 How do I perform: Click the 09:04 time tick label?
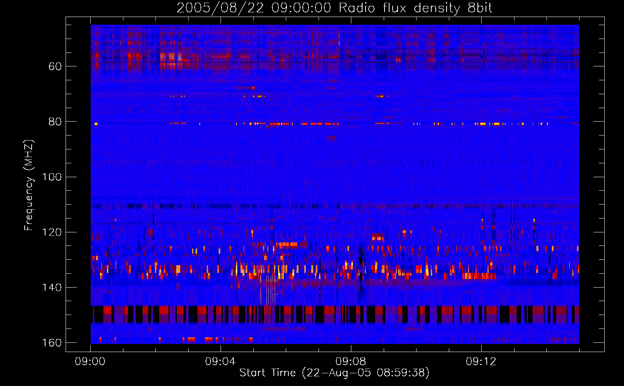pyautogui.click(x=221, y=362)
